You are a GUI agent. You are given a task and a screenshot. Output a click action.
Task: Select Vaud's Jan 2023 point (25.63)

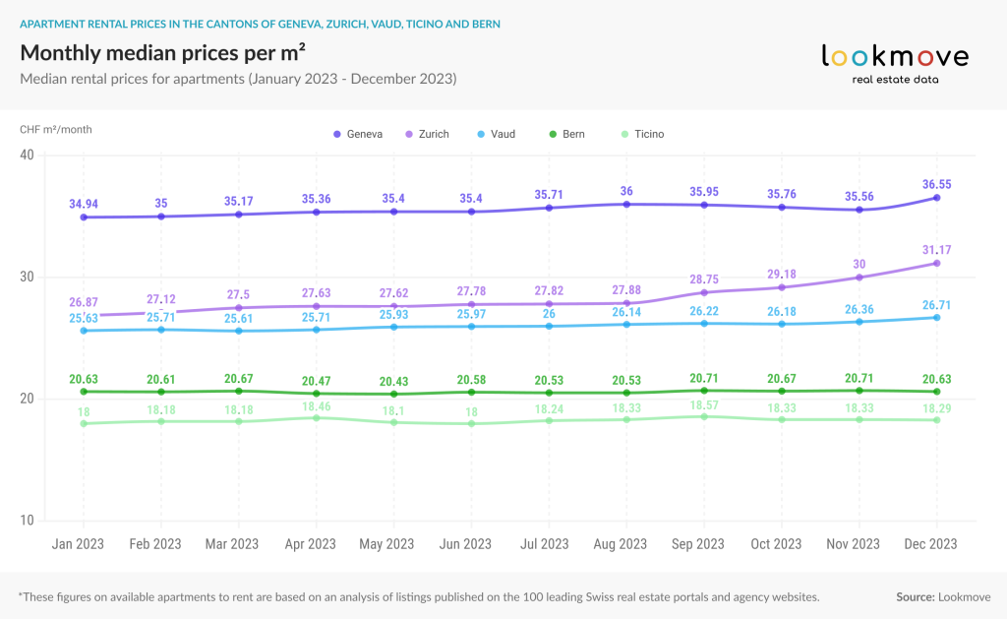84,331
